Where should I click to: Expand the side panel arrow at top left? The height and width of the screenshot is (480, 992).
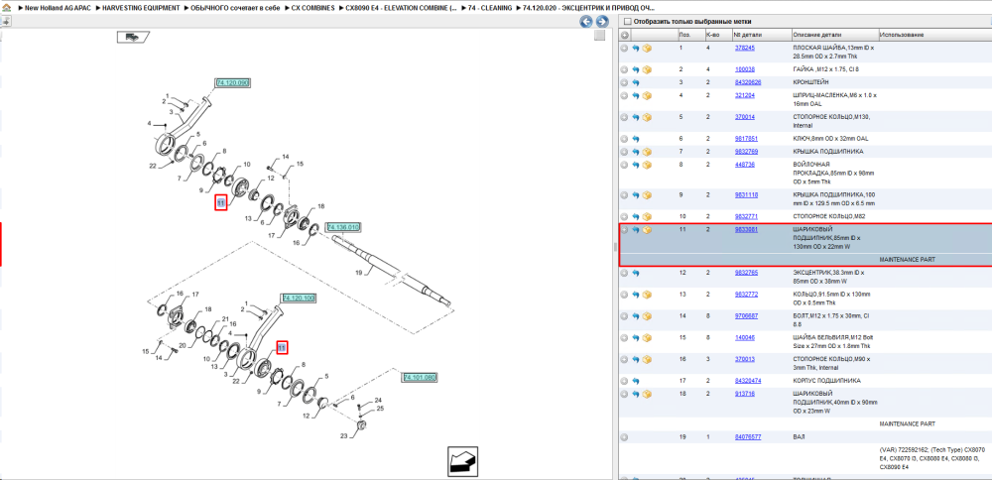tap(6, 21)
